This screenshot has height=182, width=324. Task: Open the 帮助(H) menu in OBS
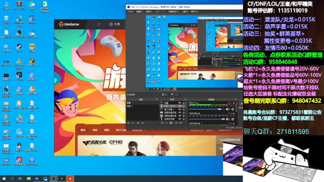(194, 12)
